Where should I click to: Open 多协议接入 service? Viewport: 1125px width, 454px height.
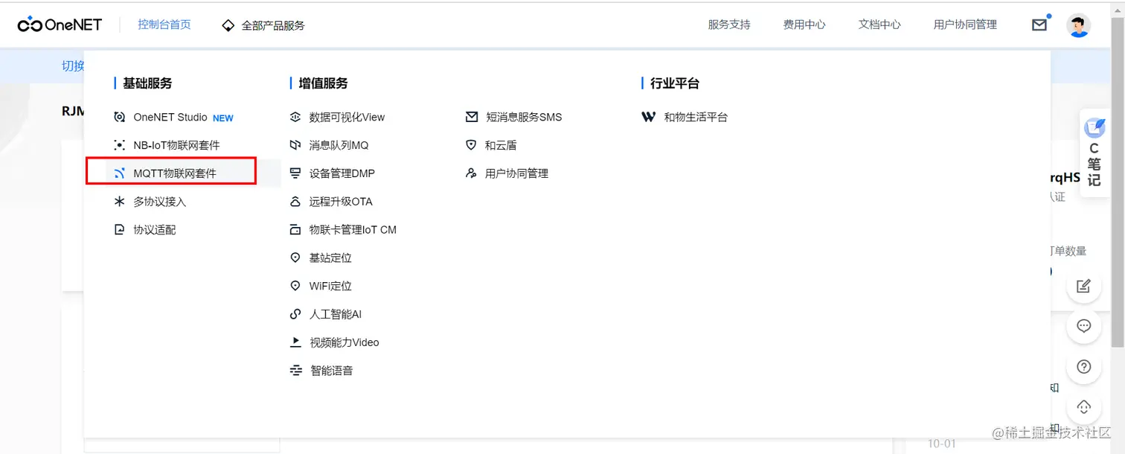pyautogui.click(x=159, y=202)
